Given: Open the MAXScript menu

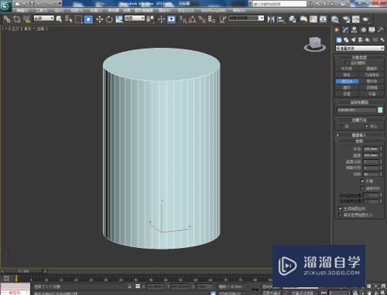Looking at the screenshot, I should 213,11.
